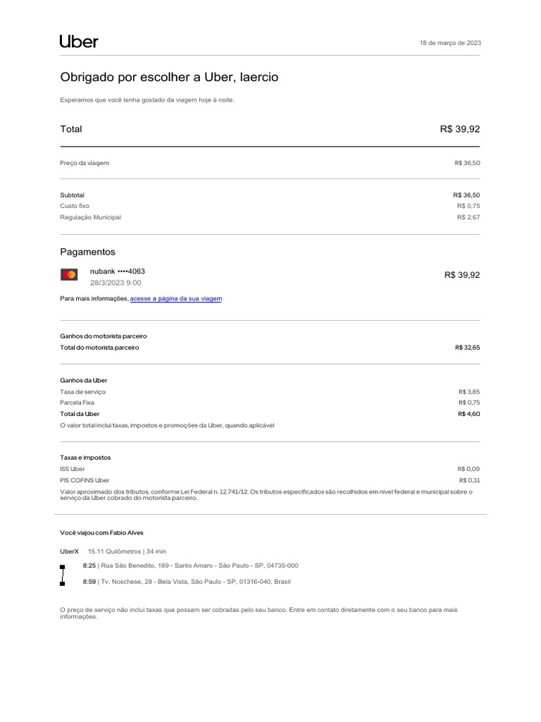Click the UberX ride type label

(x=69, y=551)
